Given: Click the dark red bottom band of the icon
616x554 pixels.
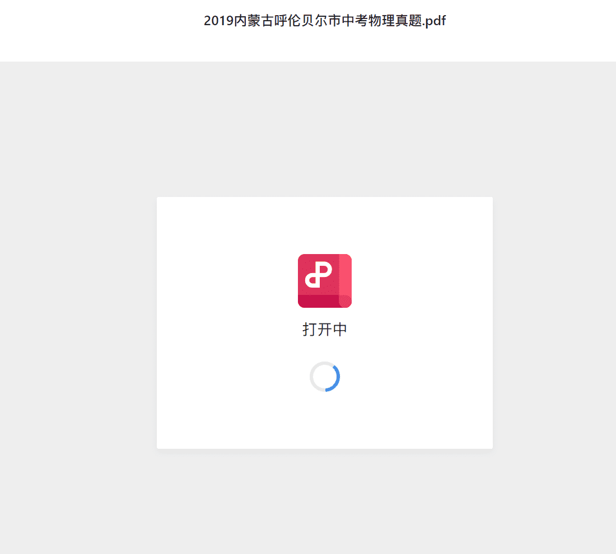Looking at the screenshot, I should click(318, 301).
